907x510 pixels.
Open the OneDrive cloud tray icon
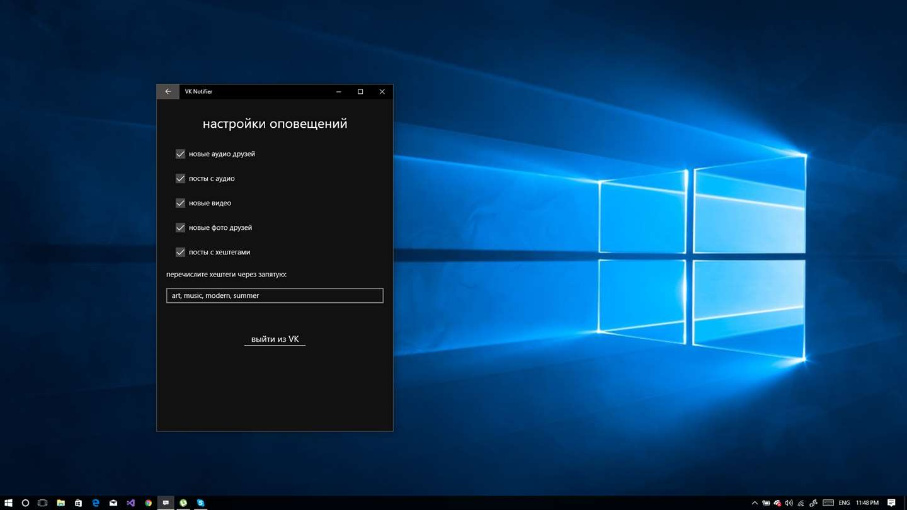pyautogui.click(x=777, y=503)
